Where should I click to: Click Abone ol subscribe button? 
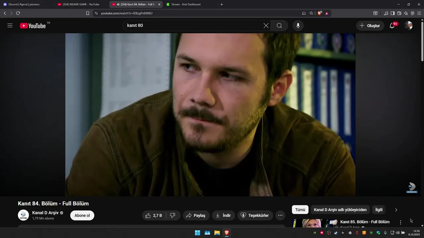point(82,216)
